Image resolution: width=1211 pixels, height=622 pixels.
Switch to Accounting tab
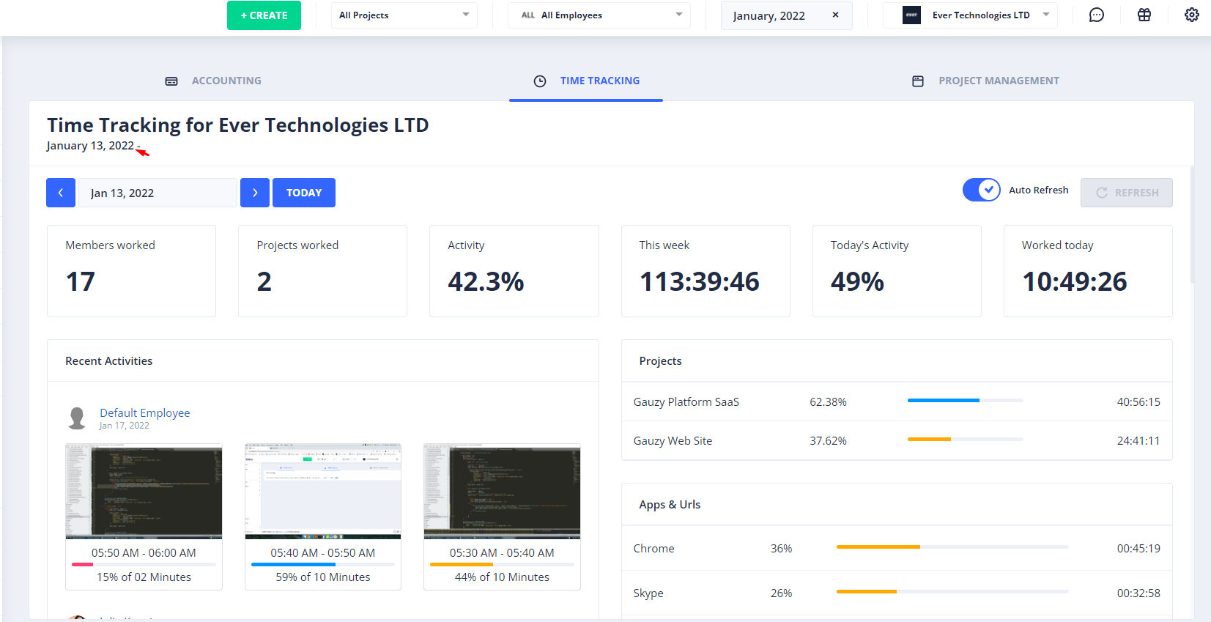coord(213,81)
